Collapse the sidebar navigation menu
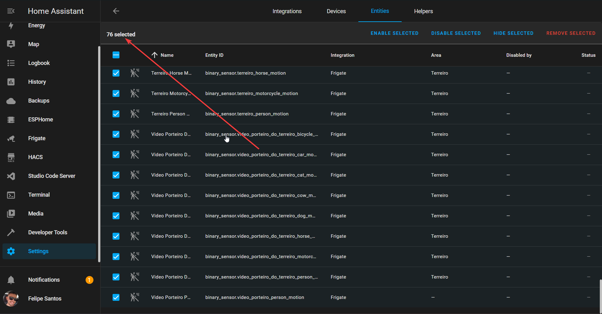602x314 pixels. click(x=11, y=11)
